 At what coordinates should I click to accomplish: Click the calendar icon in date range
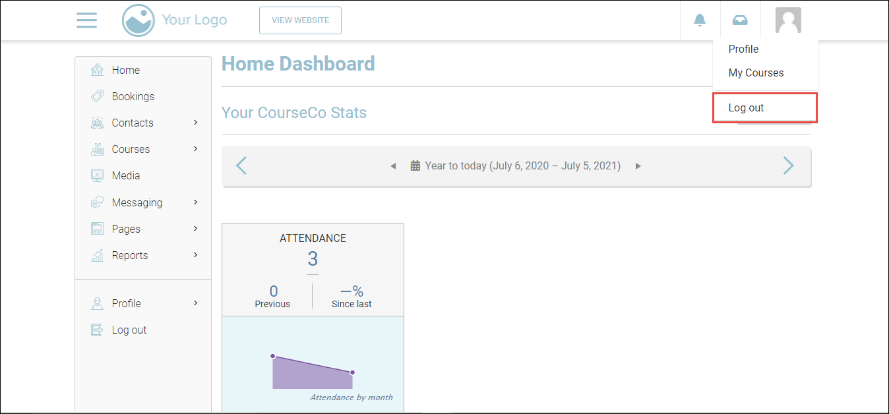tap(415, 166)
